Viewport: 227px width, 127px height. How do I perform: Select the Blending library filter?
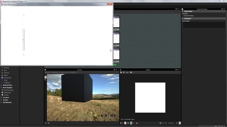coord(6,68)
